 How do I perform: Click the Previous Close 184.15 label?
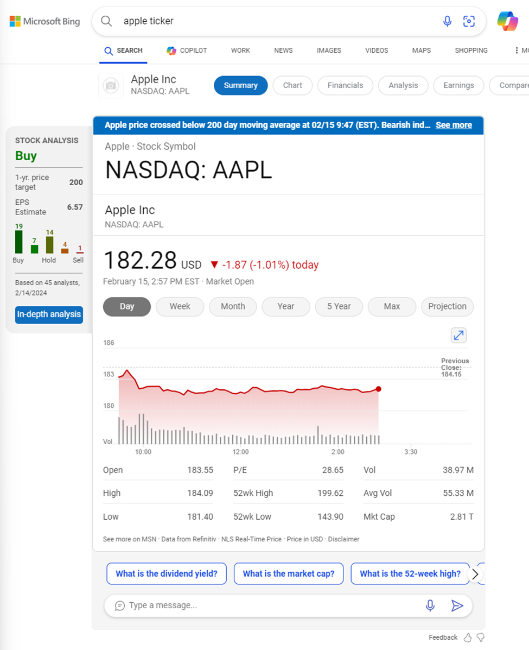click(455, 368)
